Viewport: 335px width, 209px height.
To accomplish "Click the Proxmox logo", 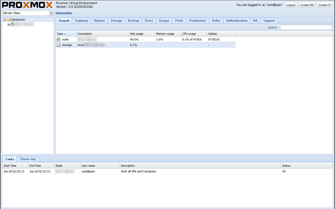I will click(27, 5).
